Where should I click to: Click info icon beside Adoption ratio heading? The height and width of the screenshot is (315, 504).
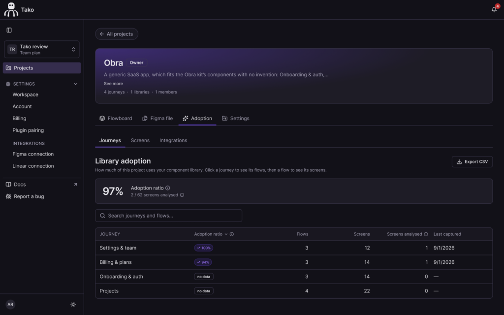point(167,188)
